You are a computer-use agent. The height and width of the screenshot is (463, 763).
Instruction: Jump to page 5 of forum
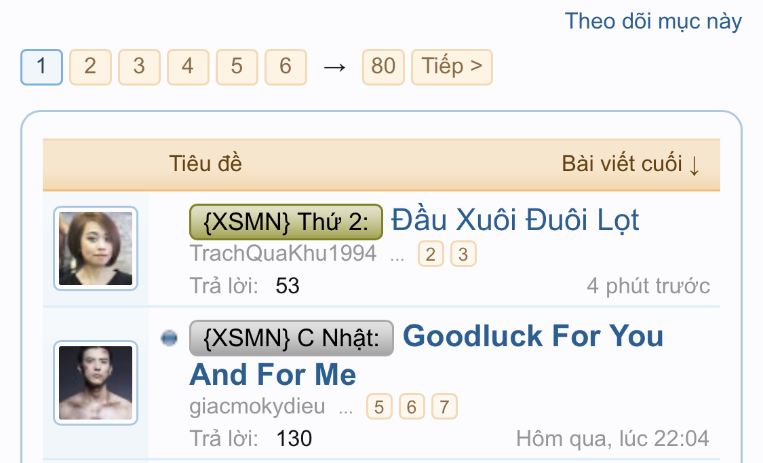(x=237, y=67)
